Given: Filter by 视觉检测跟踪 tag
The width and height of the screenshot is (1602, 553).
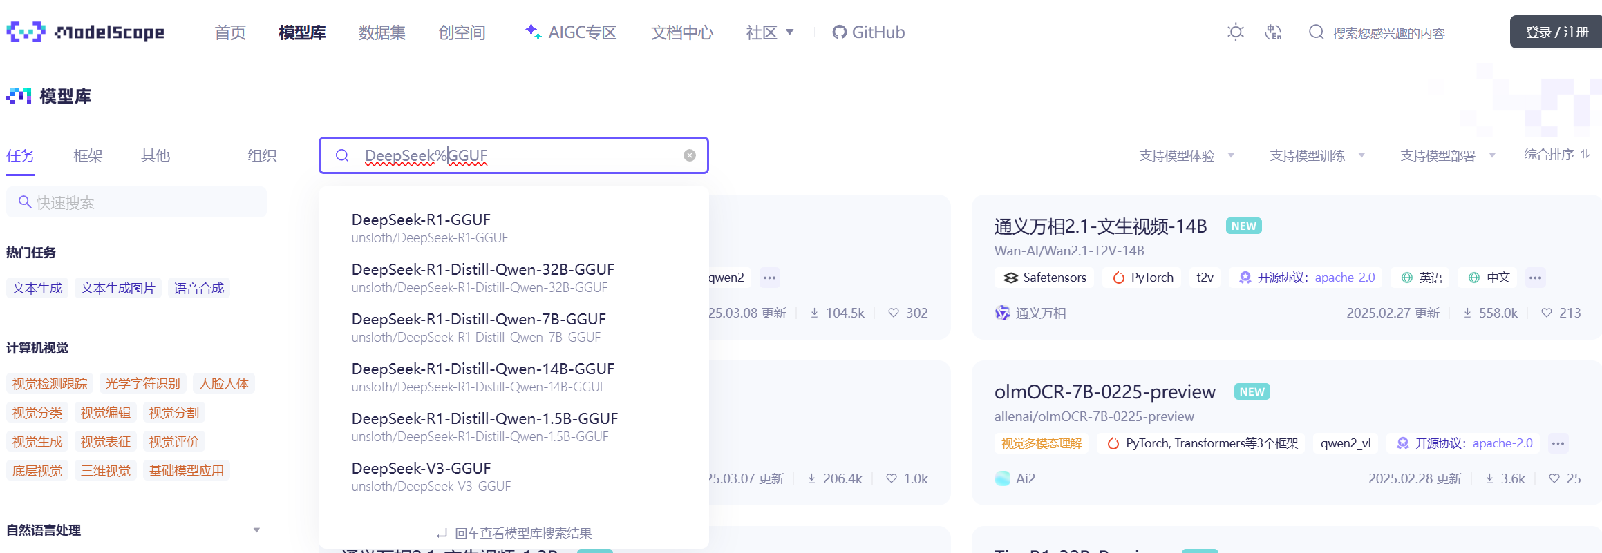Looking at the screenshot, I should 50,383.
